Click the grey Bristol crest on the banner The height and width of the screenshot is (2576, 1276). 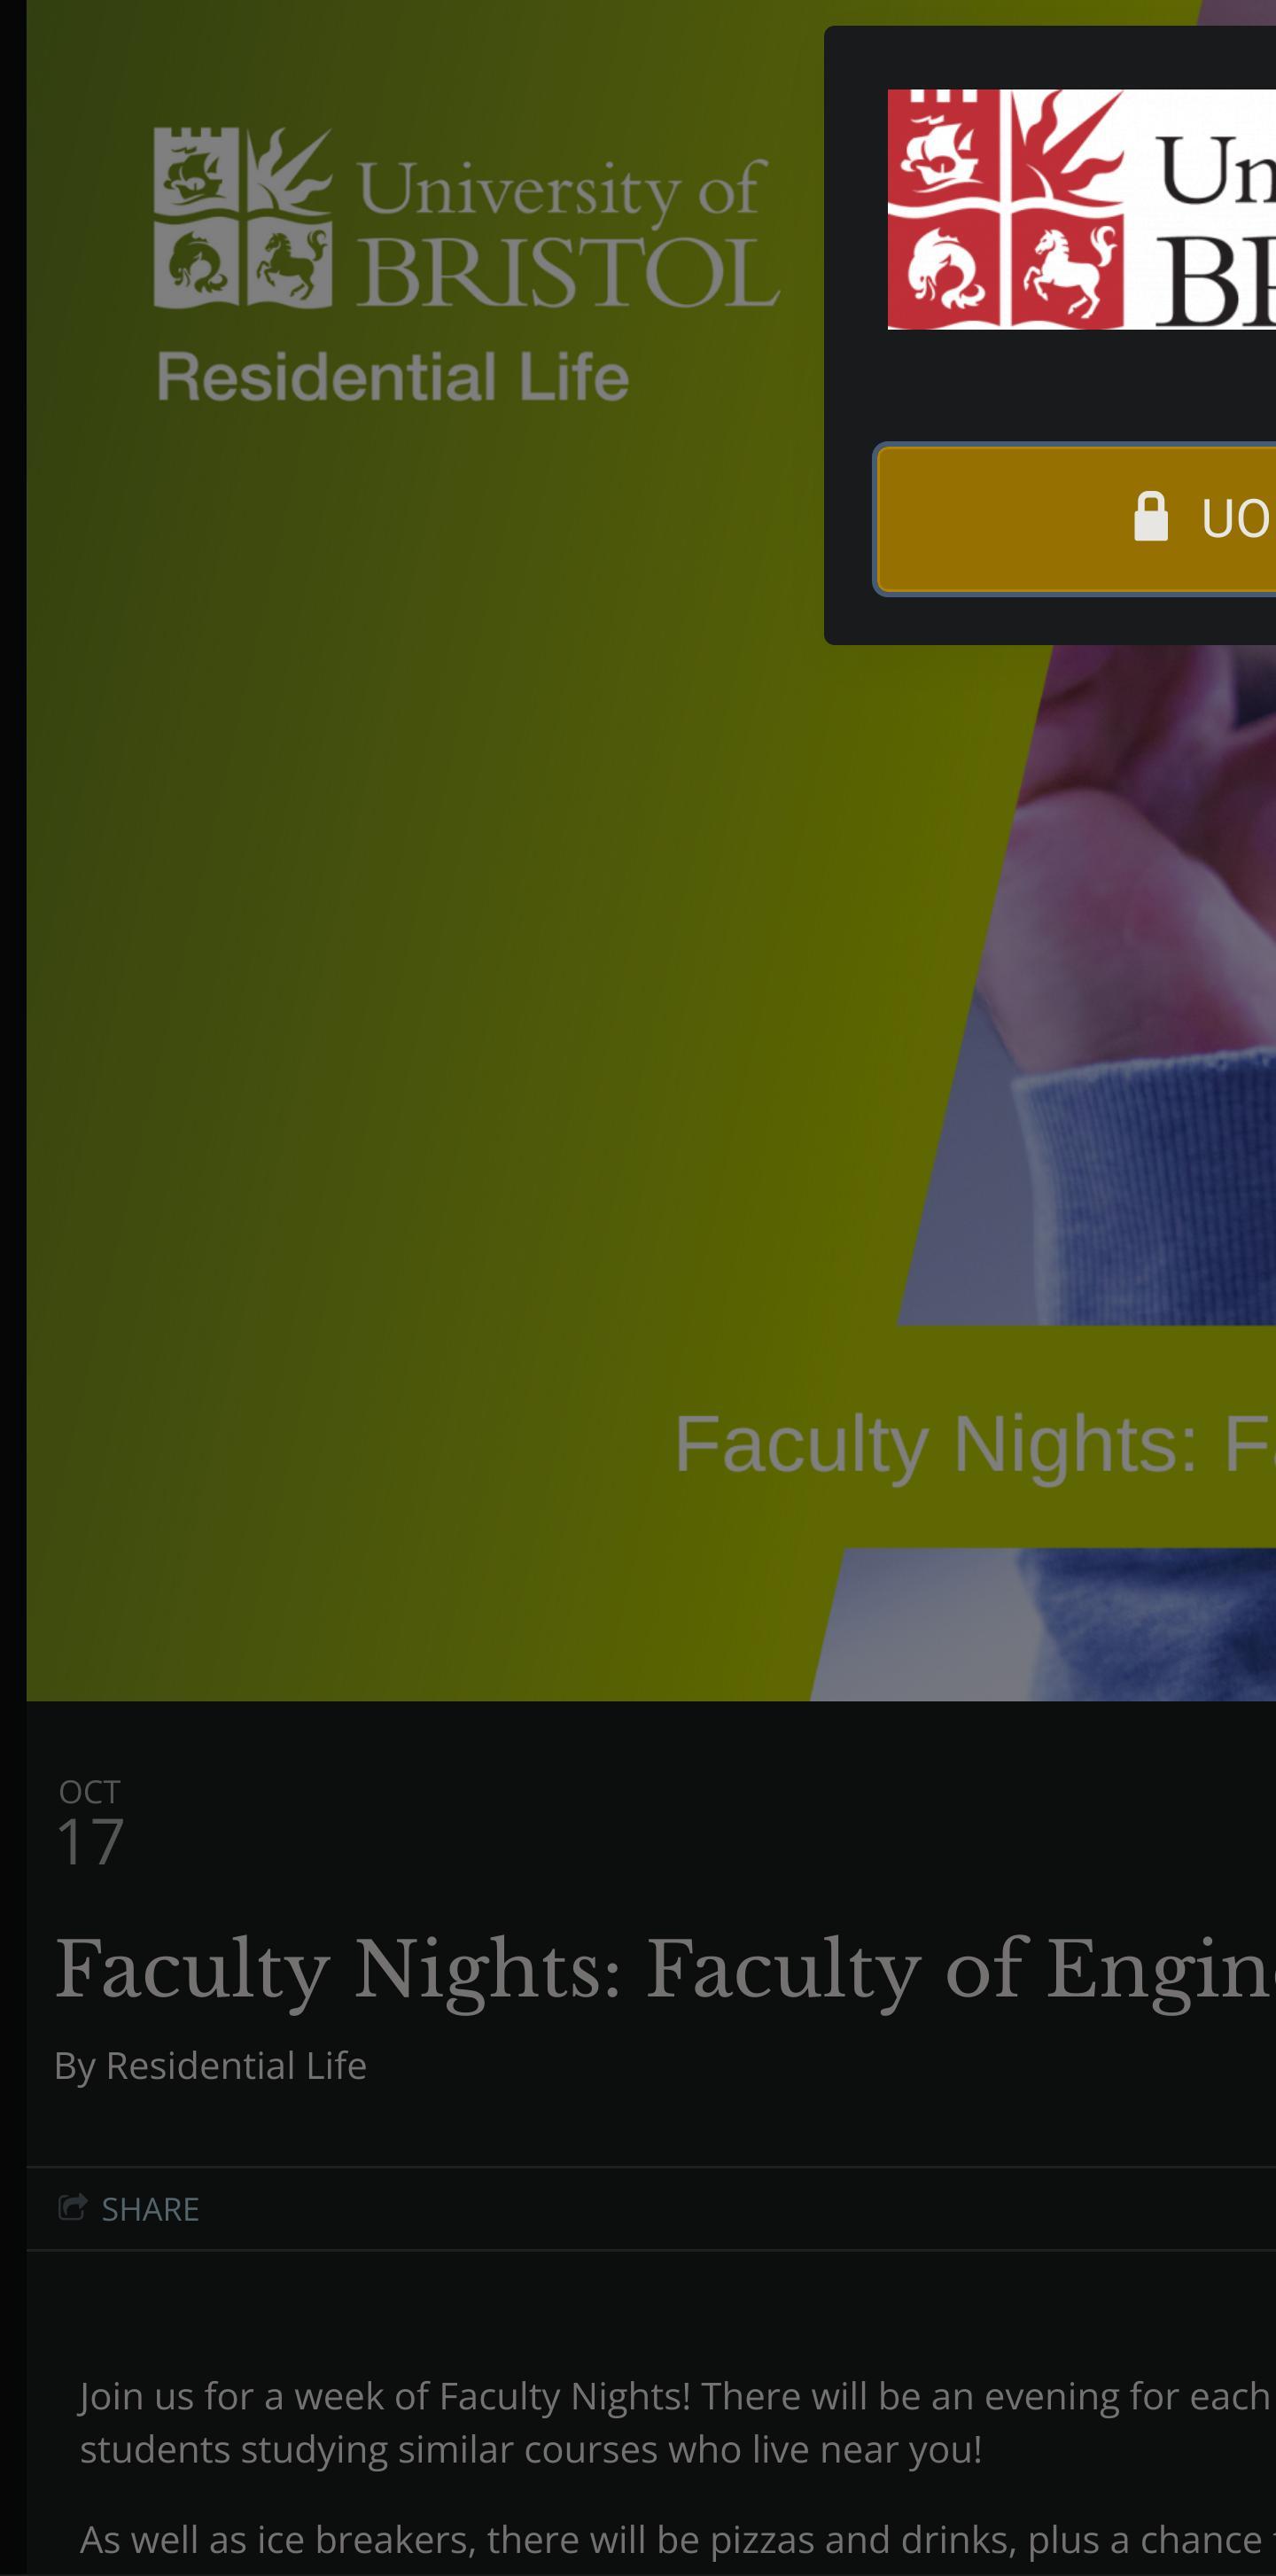(243, 217)
